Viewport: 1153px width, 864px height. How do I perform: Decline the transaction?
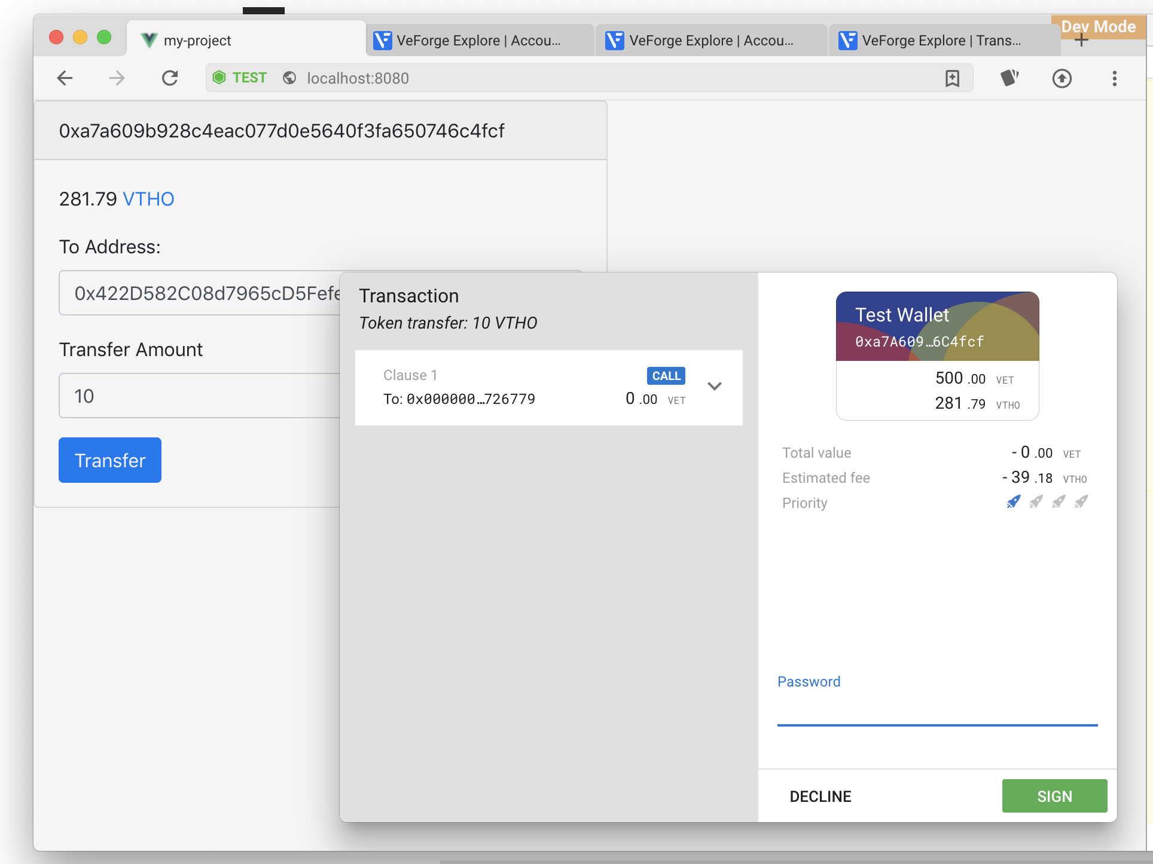820,796
